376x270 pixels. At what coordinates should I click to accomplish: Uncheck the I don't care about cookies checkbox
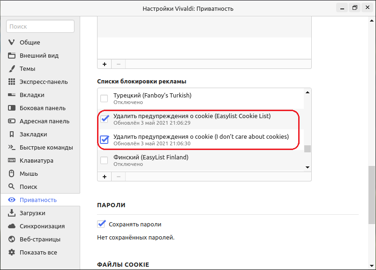(104, 139)
